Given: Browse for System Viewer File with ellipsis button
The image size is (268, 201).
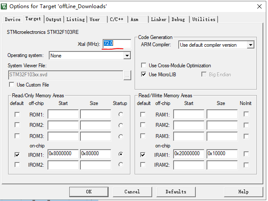Looking at the screenshot, I should (x=127, y=75).
